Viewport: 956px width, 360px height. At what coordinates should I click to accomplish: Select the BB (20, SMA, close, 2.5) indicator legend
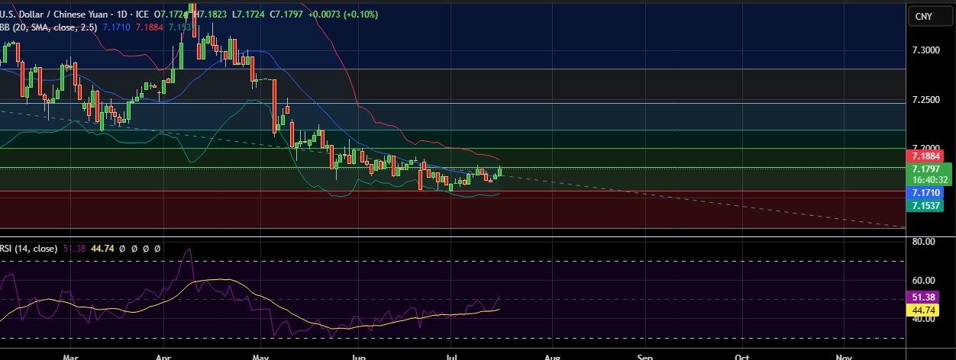(48, 27)
